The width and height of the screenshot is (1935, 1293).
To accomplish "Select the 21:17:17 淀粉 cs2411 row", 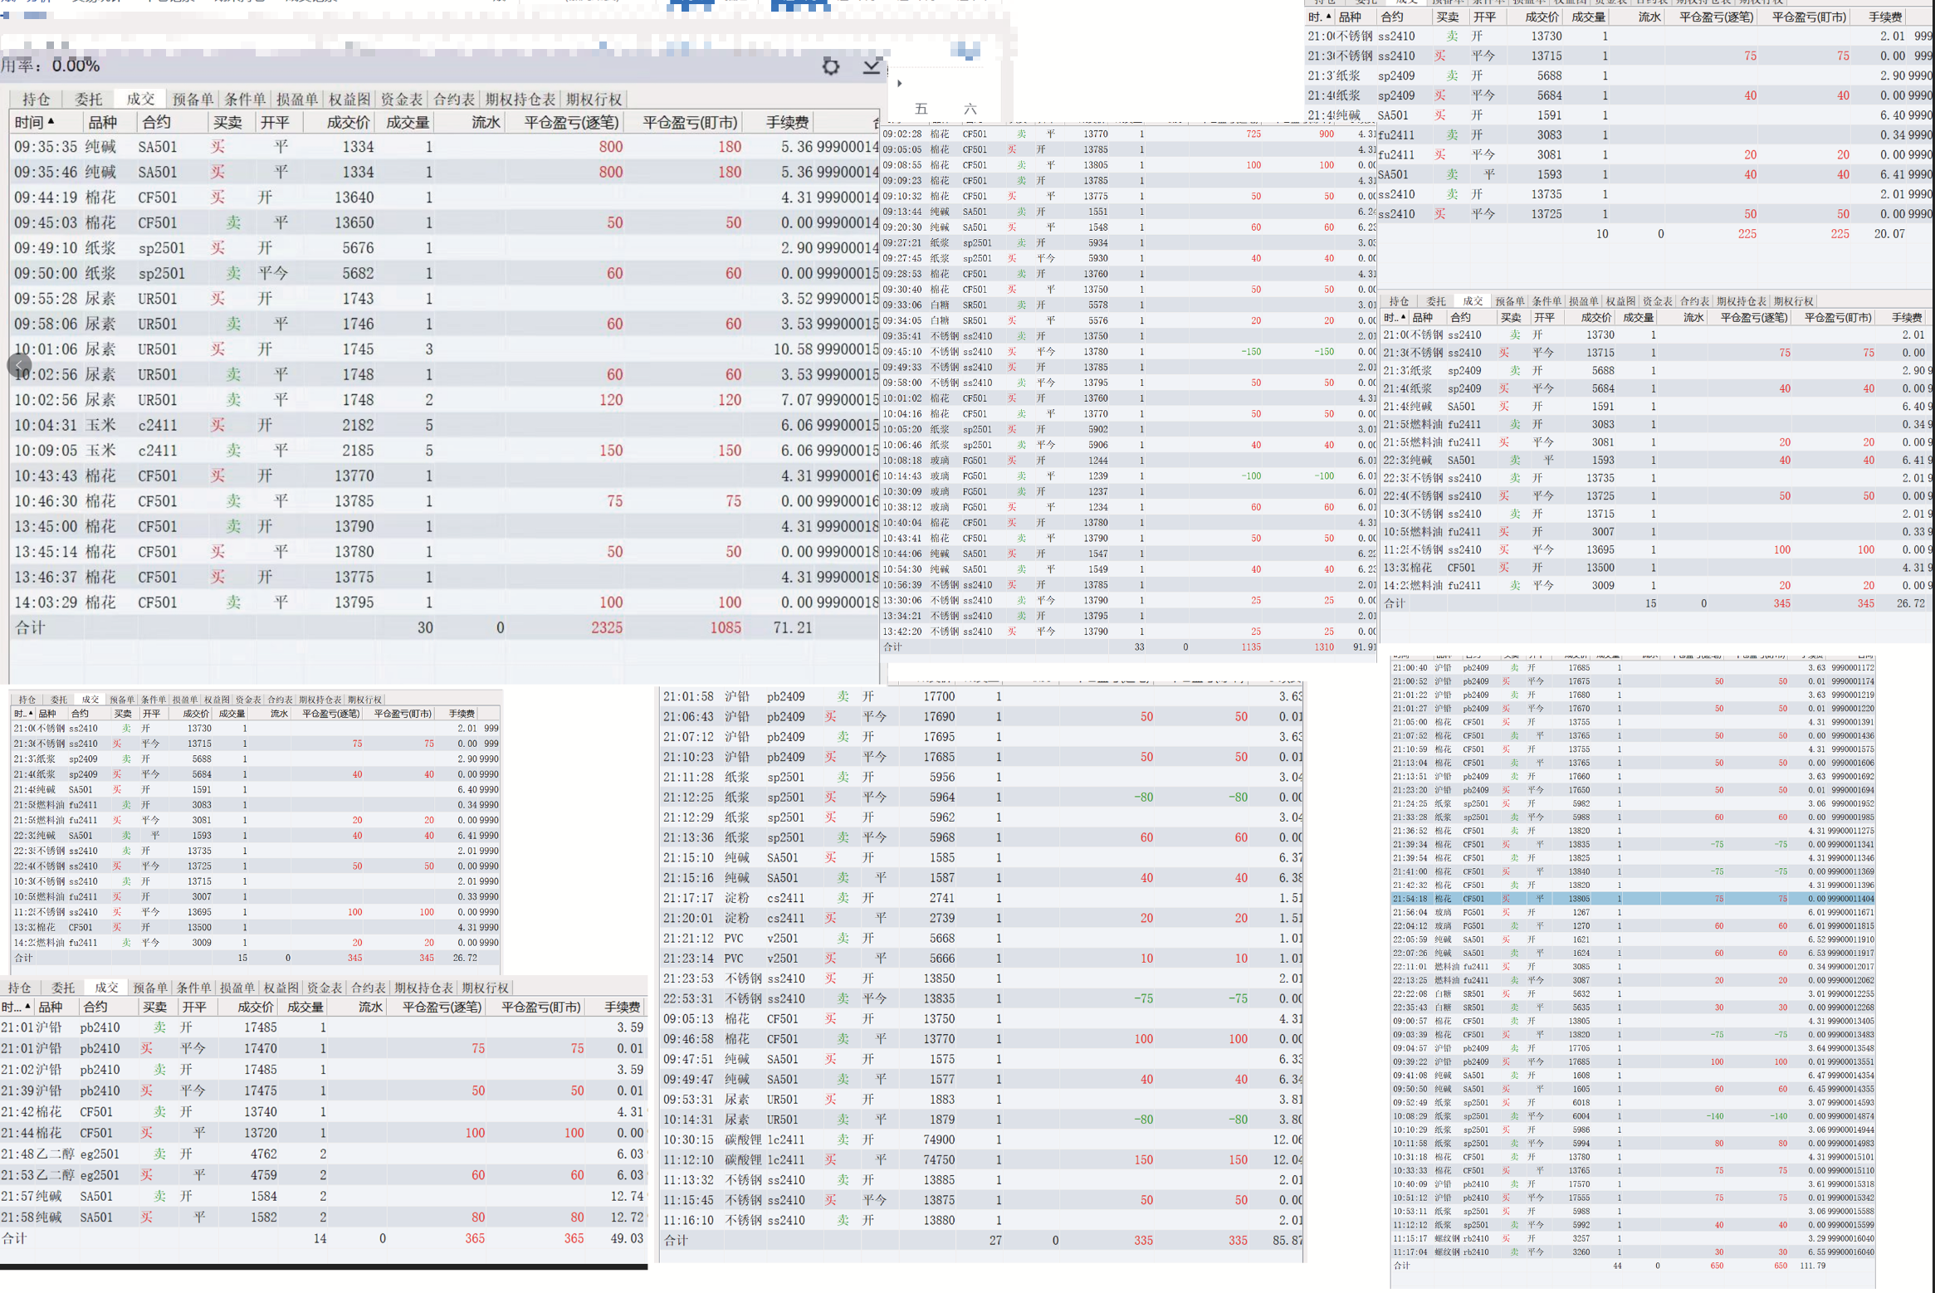I will [x=981, y=898].
